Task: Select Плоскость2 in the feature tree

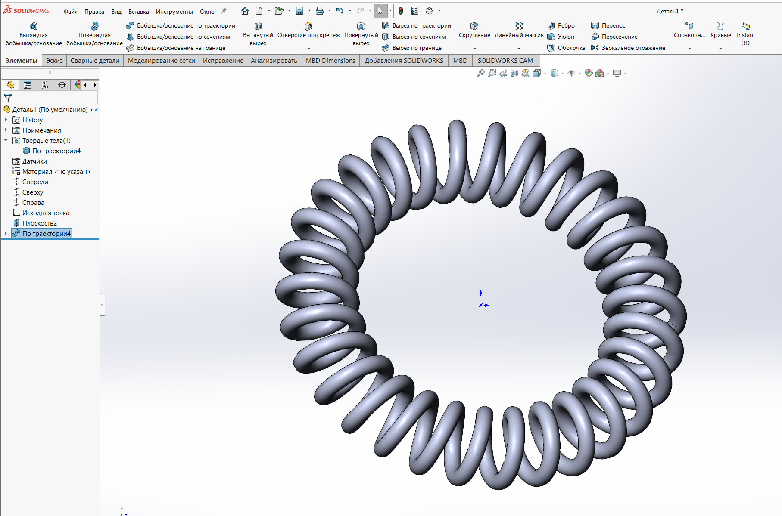Action: 39,223
